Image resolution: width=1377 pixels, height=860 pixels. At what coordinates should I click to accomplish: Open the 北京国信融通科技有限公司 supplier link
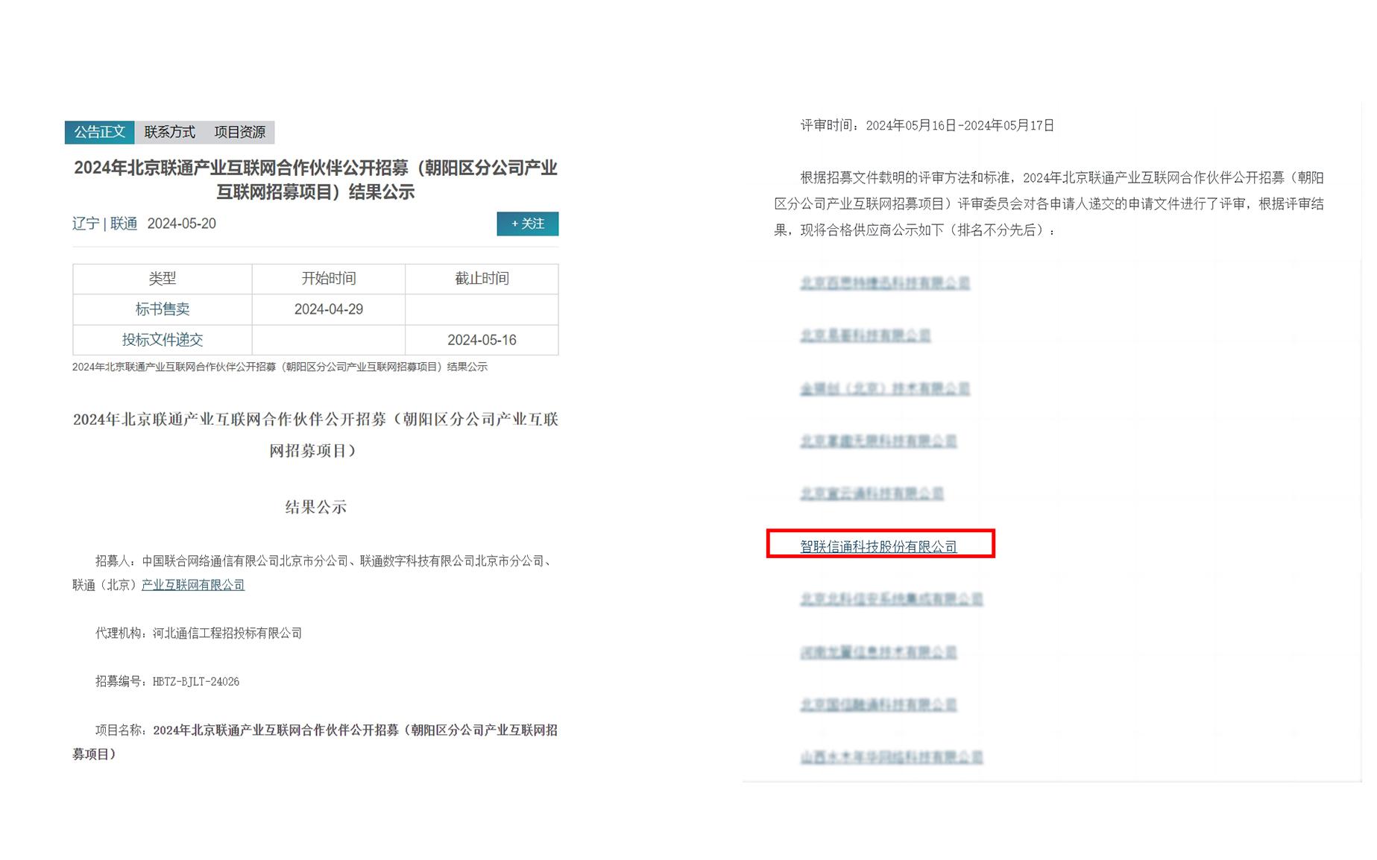pos(877,704)
